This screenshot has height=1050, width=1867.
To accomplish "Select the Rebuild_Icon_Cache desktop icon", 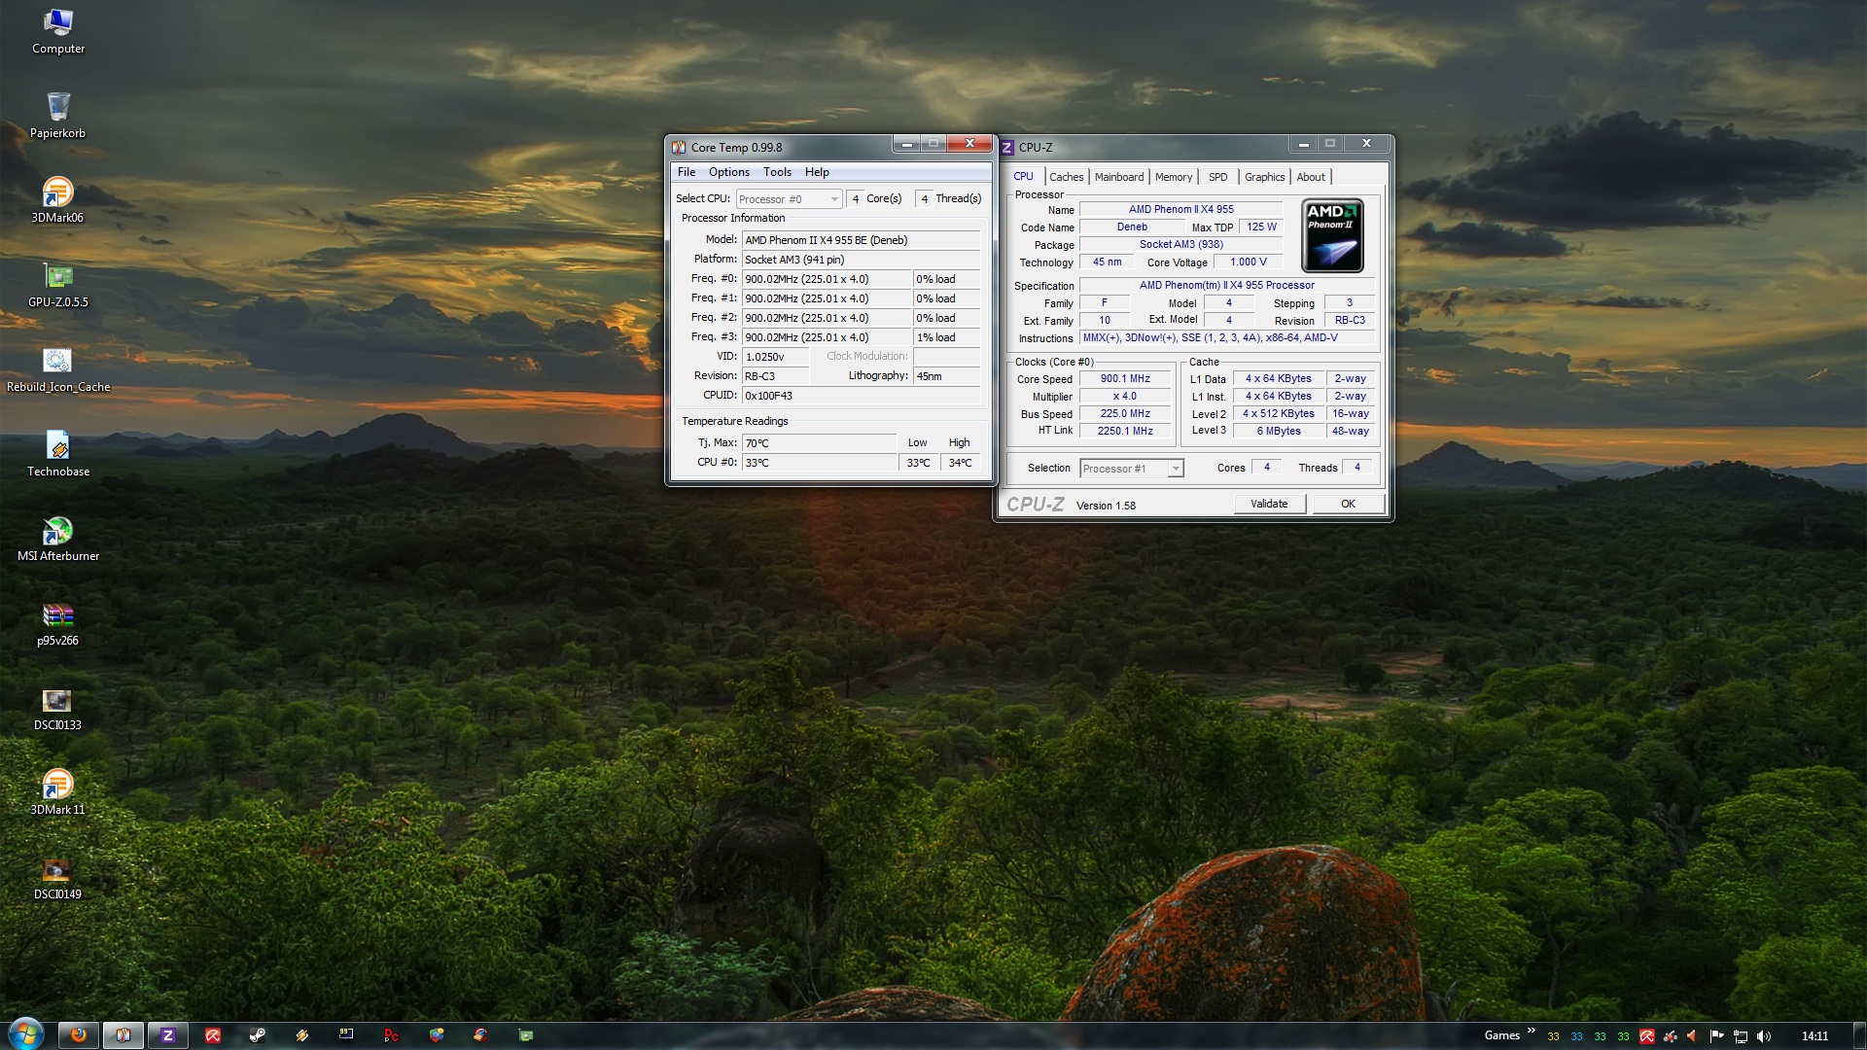I will click(x=58, y=369).
